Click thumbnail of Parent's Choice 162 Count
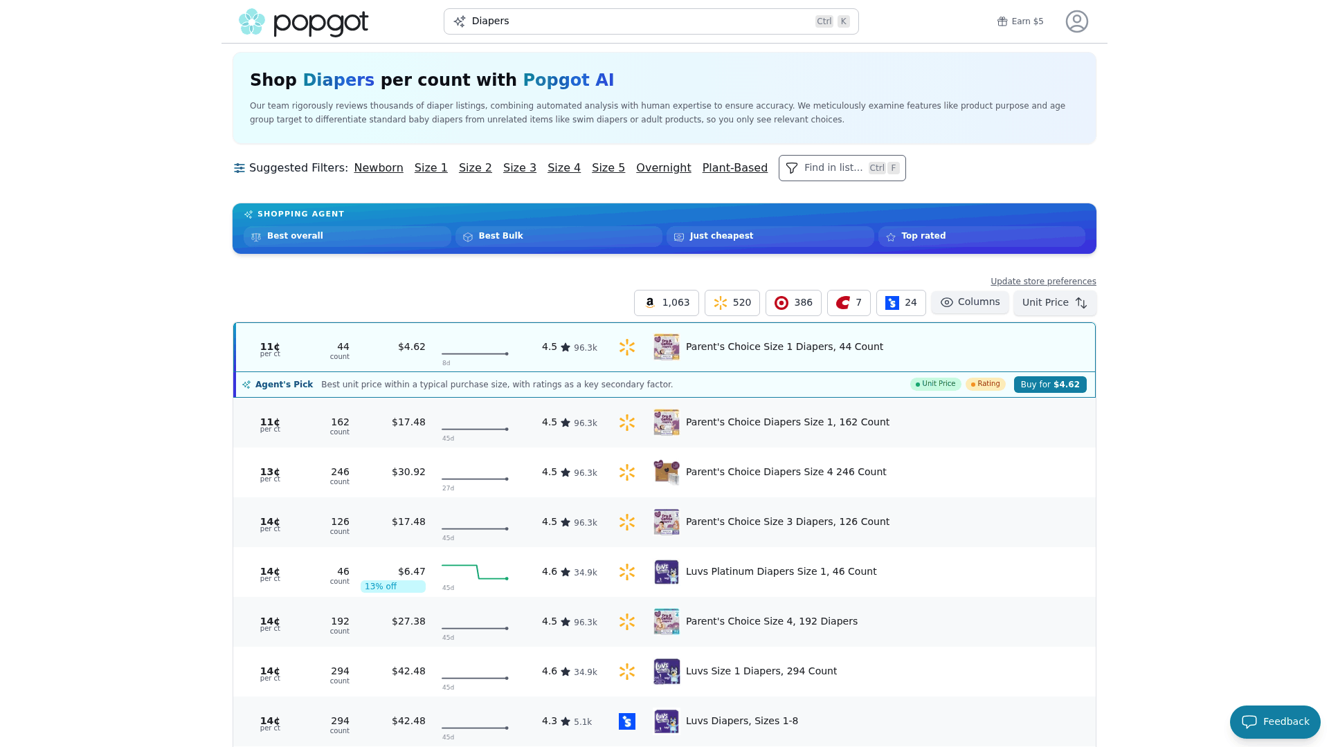 click(x=667, y=423)
